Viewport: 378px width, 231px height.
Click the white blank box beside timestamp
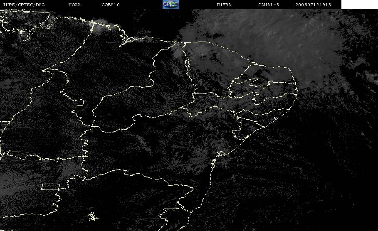click(359, 5)
